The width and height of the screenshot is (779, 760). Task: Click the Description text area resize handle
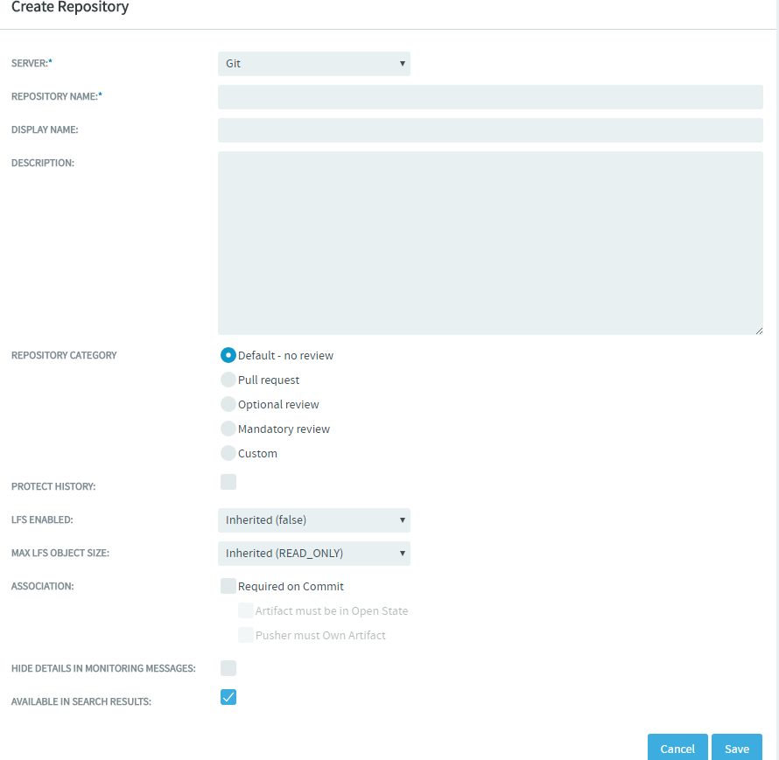point(759,331)
